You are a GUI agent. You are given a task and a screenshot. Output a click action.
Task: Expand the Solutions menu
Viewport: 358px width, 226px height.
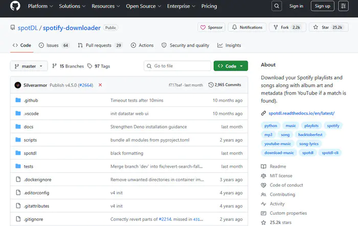[x=72, y=6]
